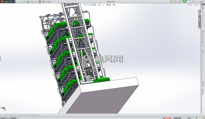Open the Help question mark icon

coord(194,1)
